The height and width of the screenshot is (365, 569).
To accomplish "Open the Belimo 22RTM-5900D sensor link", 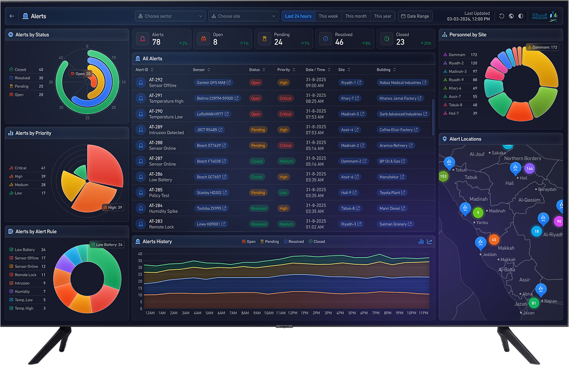I will click(217, 98).
